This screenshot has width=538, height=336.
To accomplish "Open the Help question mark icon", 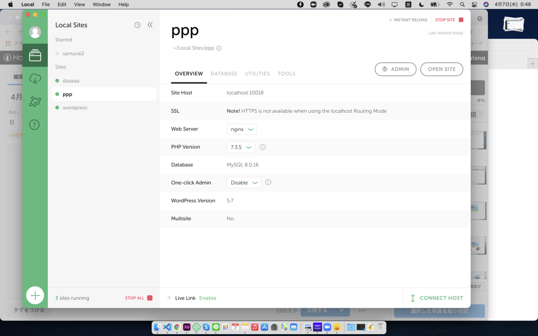I will click(x=35, y=125).
